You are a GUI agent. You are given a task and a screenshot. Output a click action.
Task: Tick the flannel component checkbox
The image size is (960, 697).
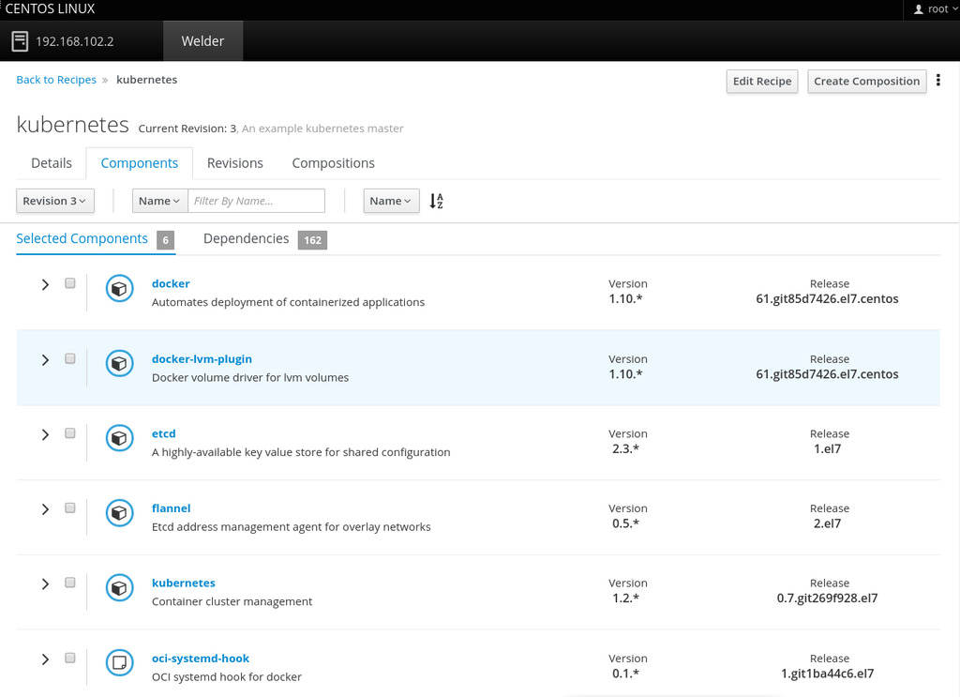(70, 508)
